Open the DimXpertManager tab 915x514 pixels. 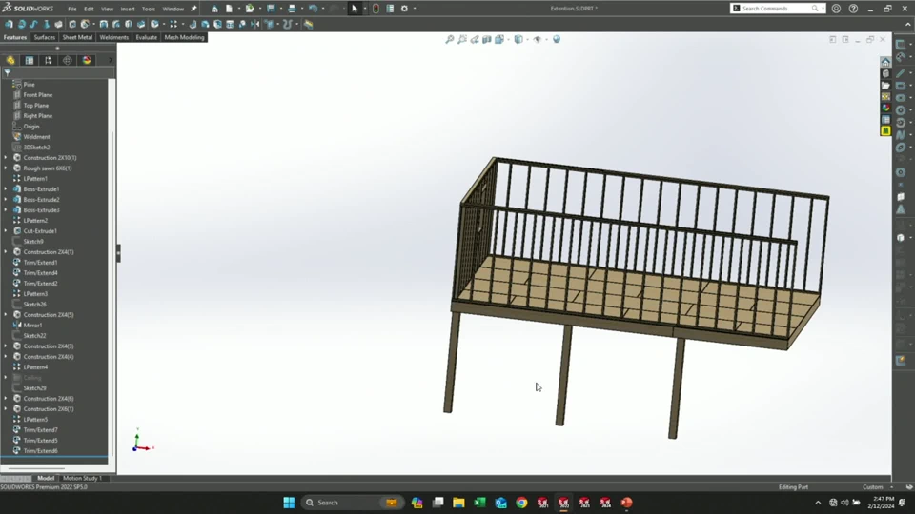[x=68, y=60]
